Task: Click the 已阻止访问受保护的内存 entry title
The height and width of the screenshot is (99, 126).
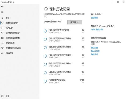Action: click(59, 30)
